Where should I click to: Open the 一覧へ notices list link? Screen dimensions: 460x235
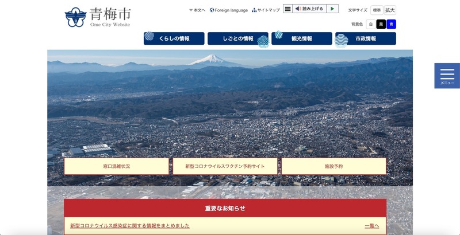(x=372, y=226)
